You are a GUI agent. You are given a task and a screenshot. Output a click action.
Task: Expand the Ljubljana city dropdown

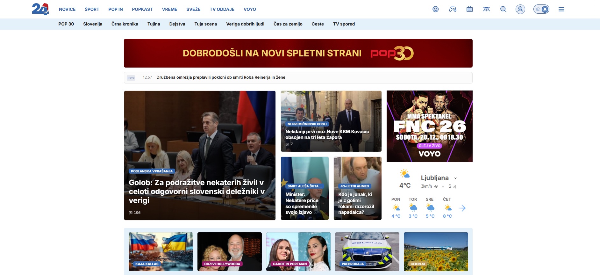pos(455,178)
